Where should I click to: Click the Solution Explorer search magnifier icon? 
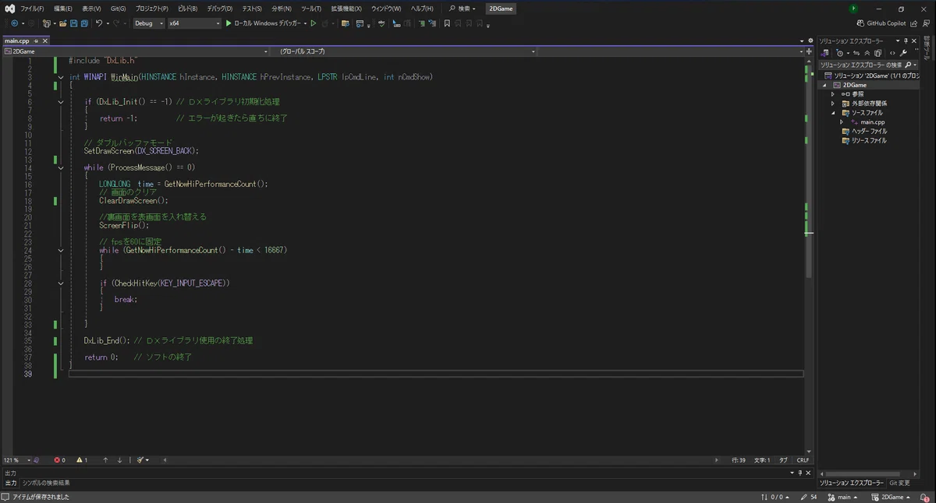tap(908, 65)
